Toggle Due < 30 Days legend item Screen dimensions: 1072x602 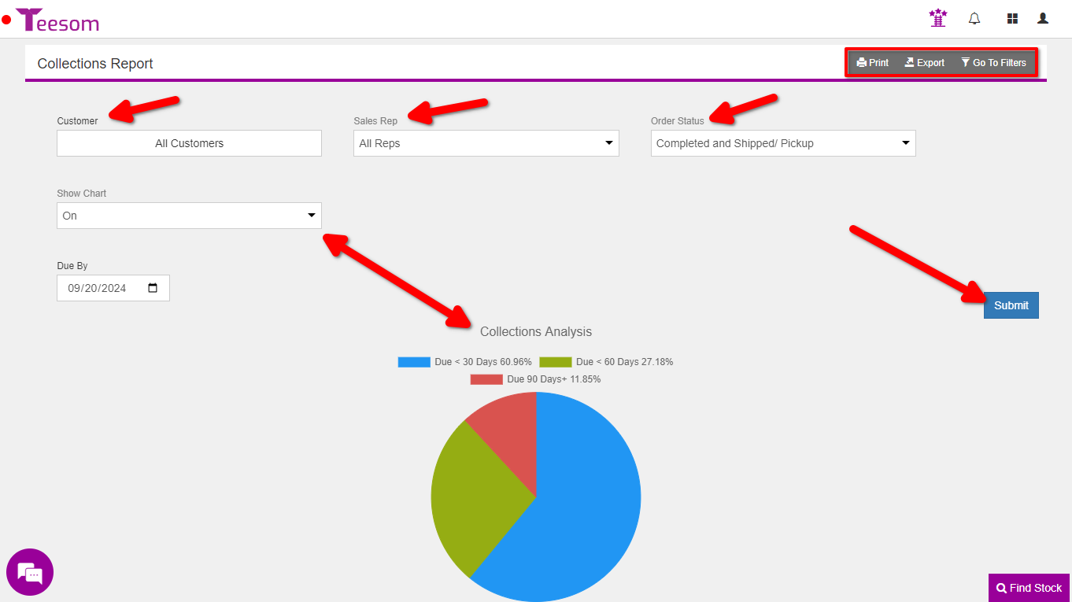[464, 362]
